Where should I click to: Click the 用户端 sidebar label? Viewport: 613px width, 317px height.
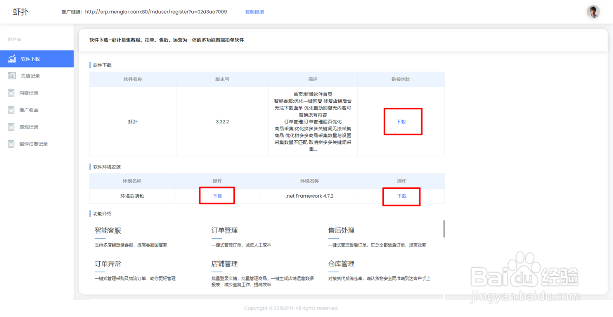tap(15, 40)
